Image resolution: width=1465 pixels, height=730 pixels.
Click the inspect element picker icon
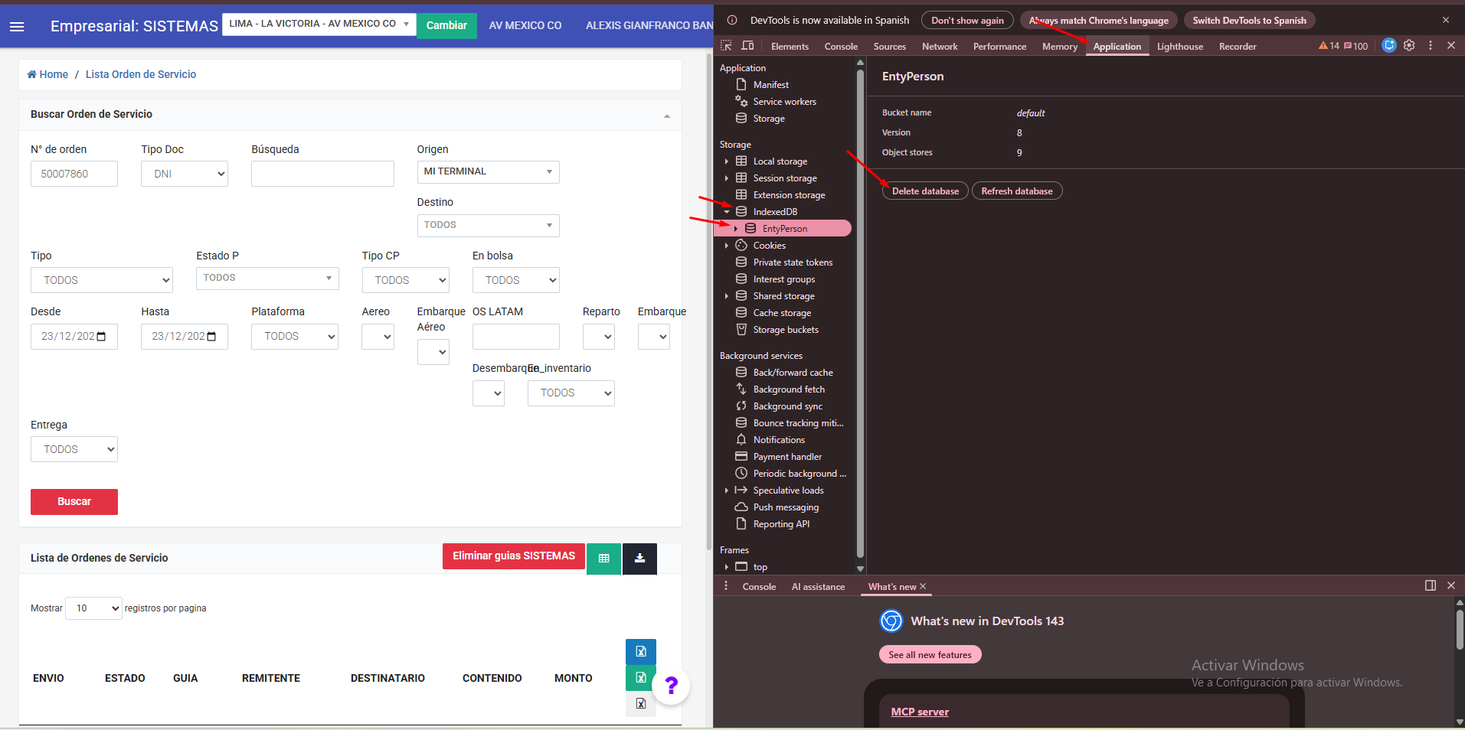[726, 46]
